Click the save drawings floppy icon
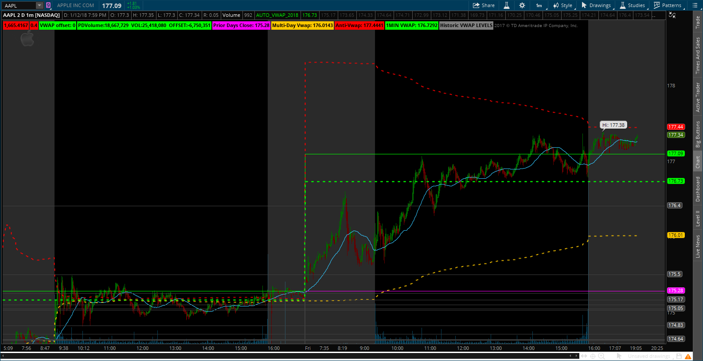The width and height of the screenshot is (703, 361). 679,356
